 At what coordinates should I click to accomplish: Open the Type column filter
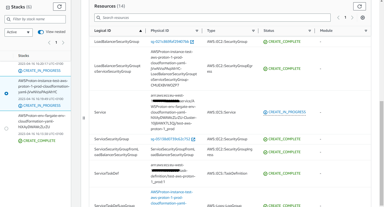point(253,31)
